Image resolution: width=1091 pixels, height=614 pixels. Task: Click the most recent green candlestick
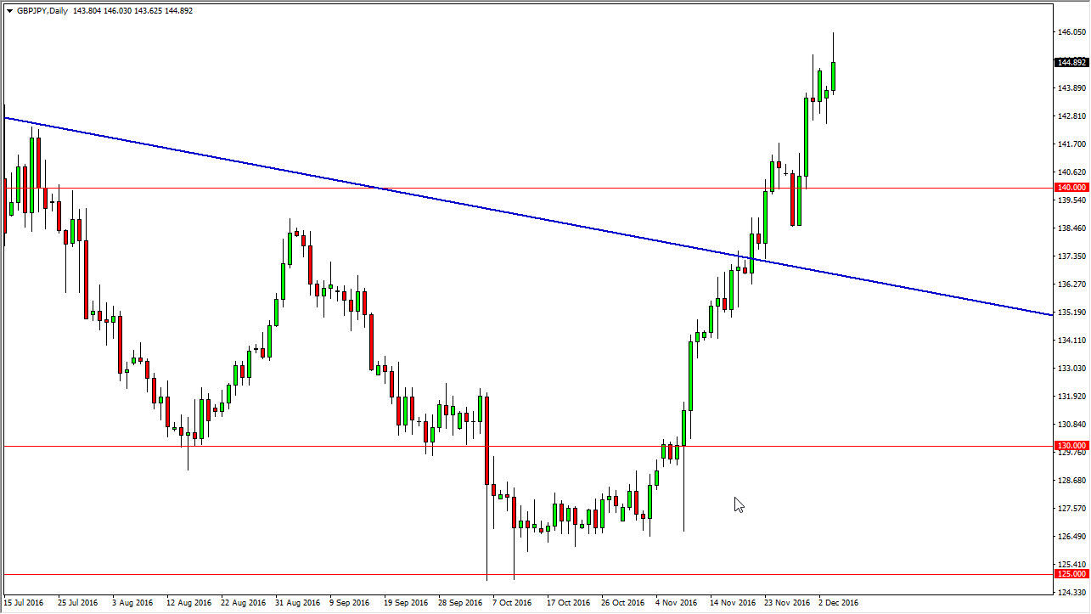[834, 76]
